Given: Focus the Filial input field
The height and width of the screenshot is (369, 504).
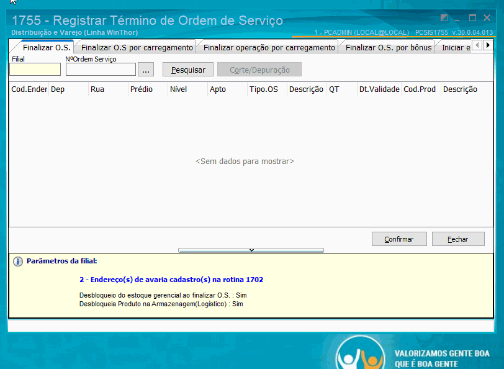Looking at the screenshot, I should click(35, 70).
